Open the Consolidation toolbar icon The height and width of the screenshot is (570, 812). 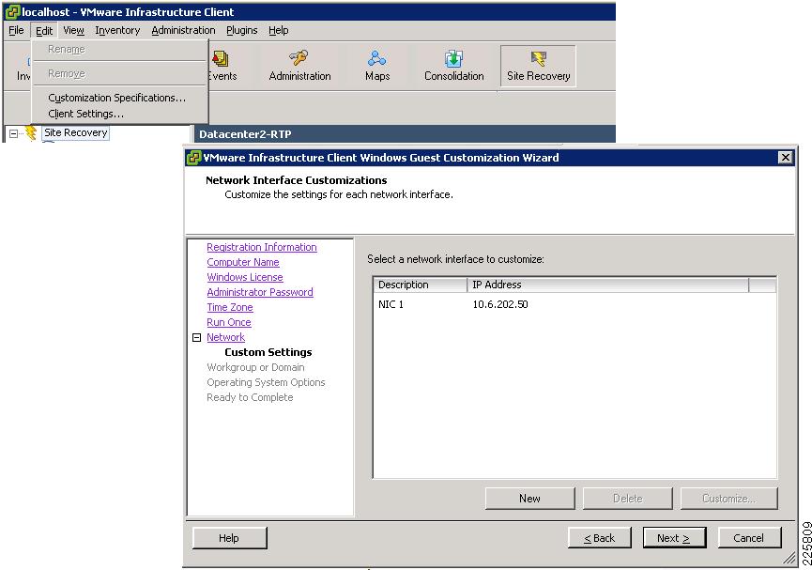click(x=453, y=66)
